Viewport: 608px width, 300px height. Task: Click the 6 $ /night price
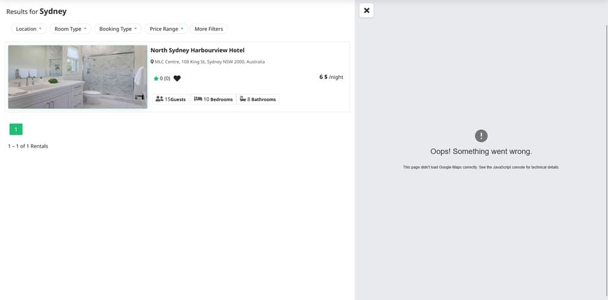click(331, 77)
